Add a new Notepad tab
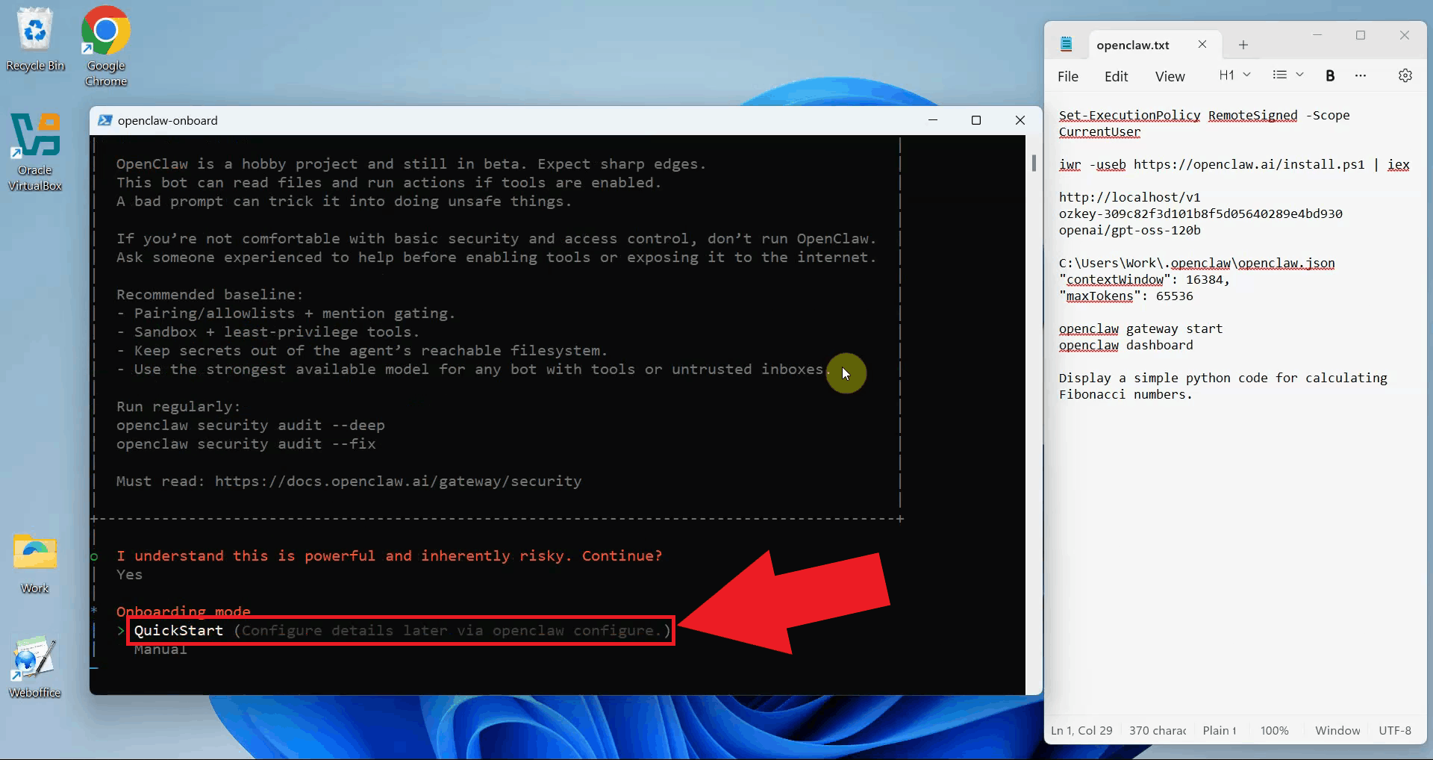Viewport: 1433px width, 760px height. point(1243,45)
